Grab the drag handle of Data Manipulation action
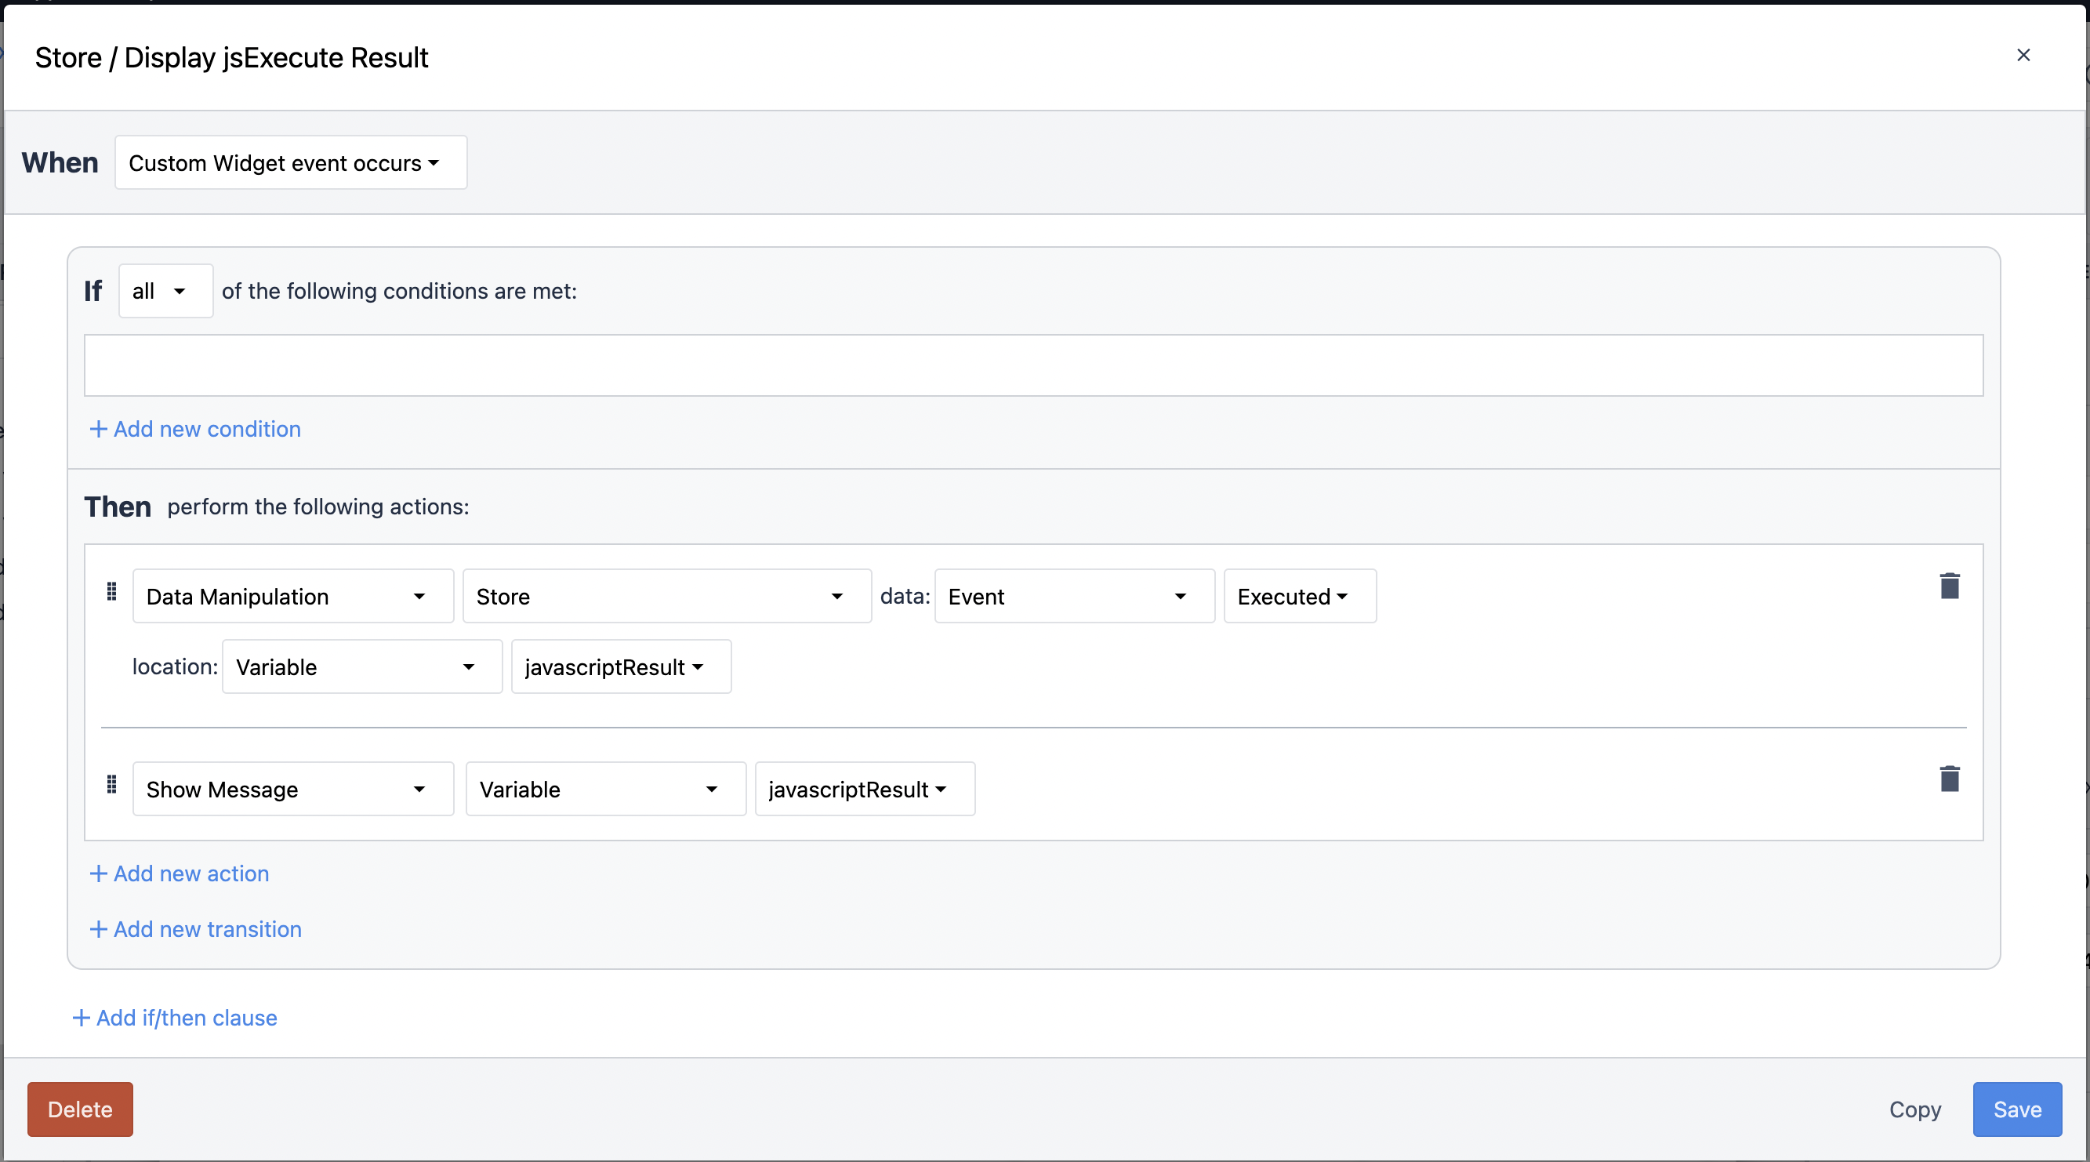 [112, 590]
